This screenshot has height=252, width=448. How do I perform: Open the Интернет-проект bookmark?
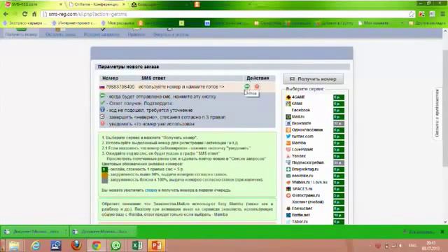pos(73,23)
